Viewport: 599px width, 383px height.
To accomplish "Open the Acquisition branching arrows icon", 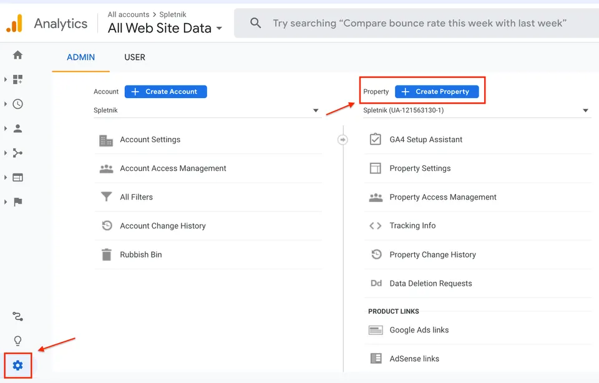I will pos(17,153).
